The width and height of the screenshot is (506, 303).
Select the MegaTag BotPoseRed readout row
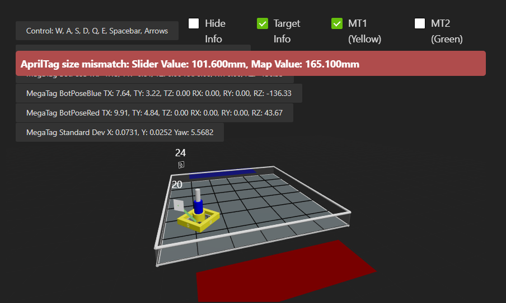click(154, 113)
